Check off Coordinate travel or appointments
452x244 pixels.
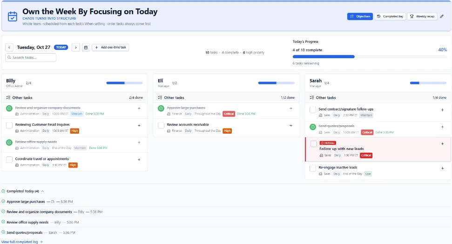9,160
